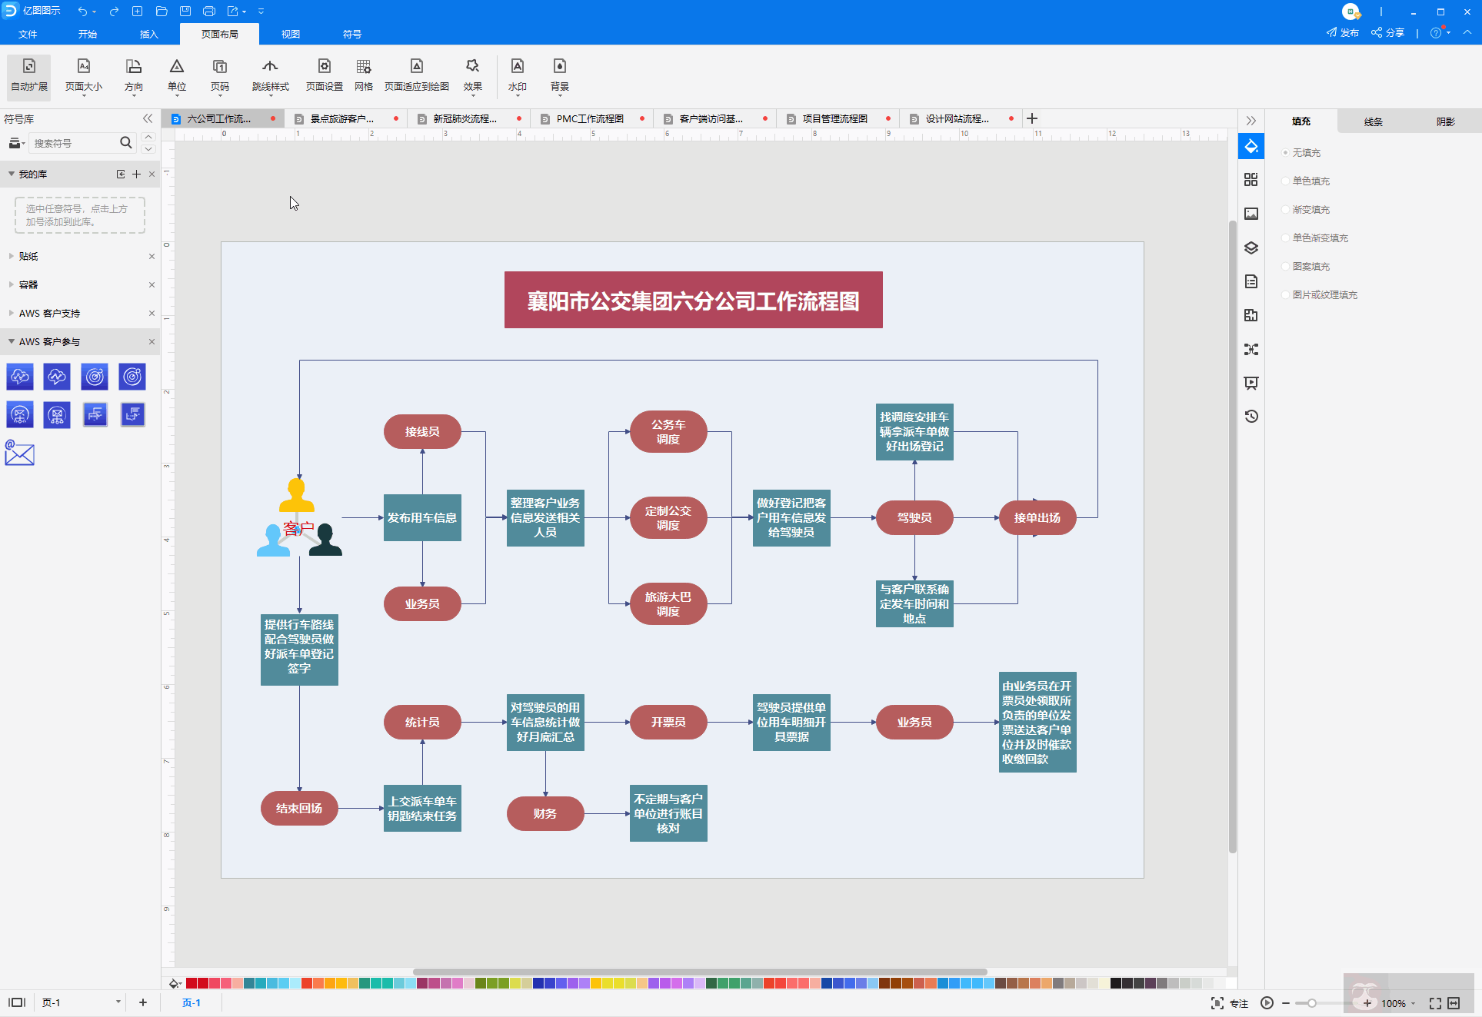Click the Auto Expand (自动扩展) icon

coord(28,75)
